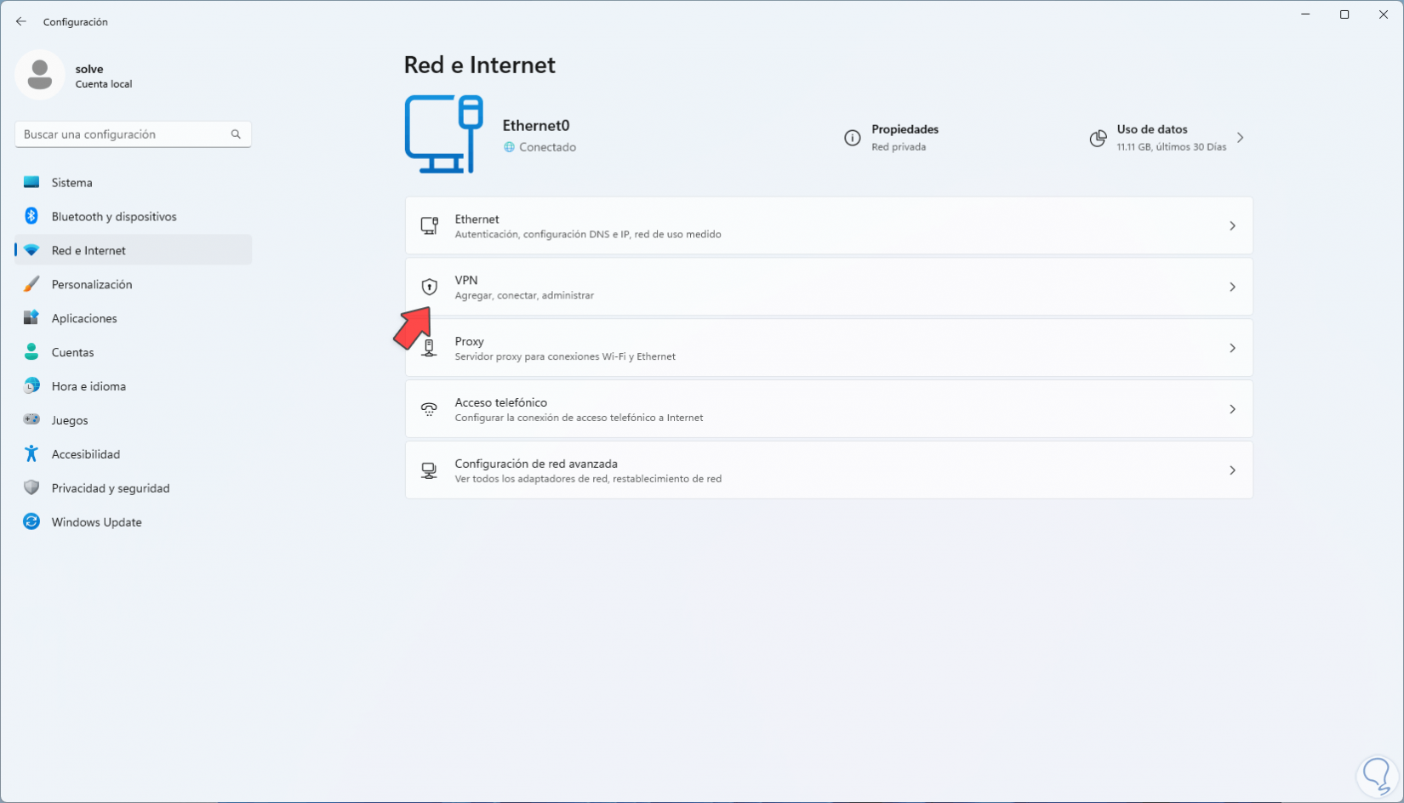Expand Configuración de red avanzada chevron

1232,471
